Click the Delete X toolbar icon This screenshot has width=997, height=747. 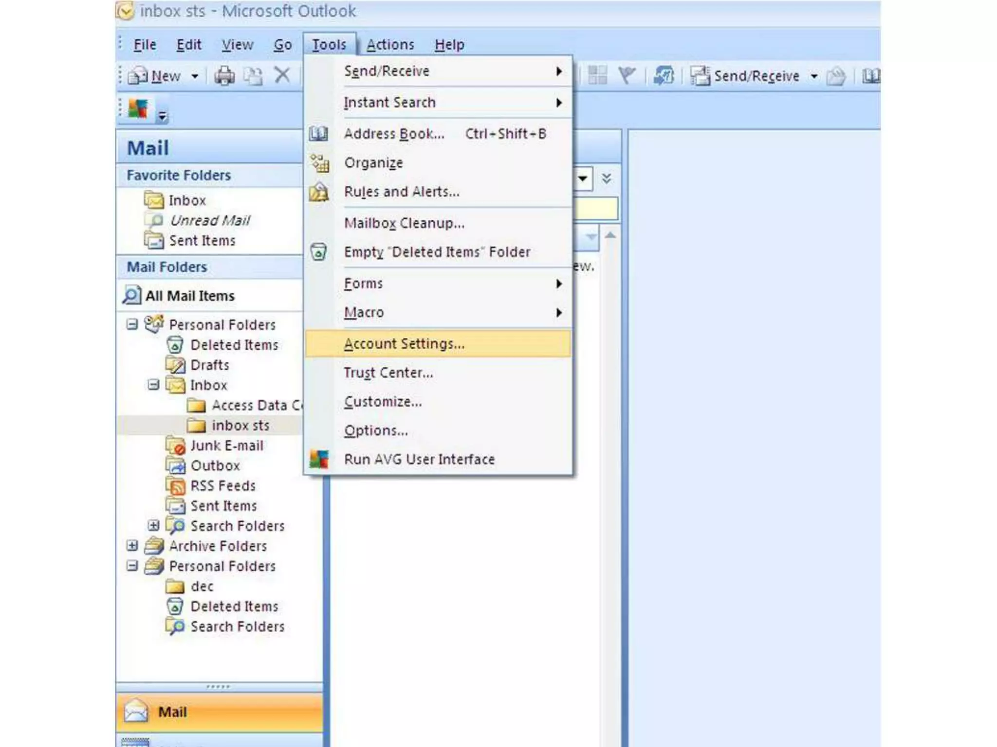[282, 75]
